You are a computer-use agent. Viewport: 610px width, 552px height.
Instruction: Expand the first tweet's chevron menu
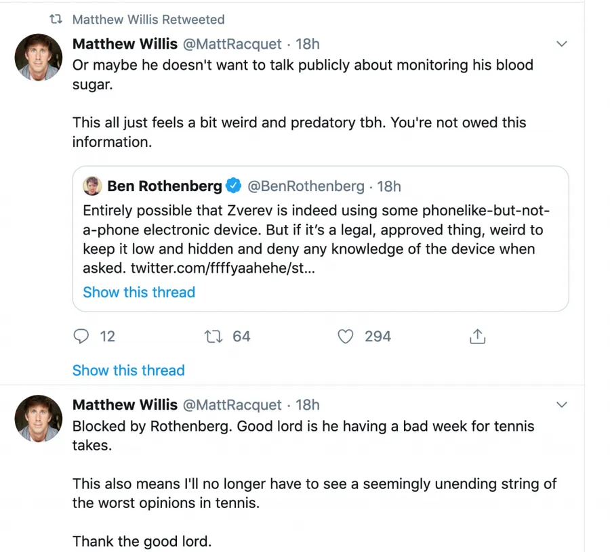[x=561, y=44]
